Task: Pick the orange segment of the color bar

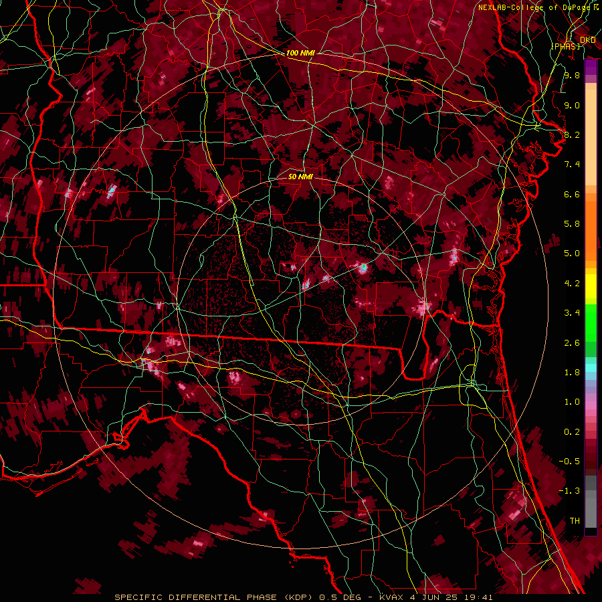Action: [591, 230]
